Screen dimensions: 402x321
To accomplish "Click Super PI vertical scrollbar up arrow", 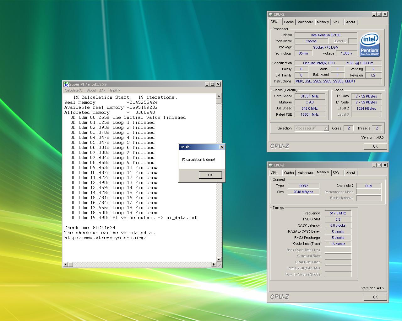I will tap(219, 96).
